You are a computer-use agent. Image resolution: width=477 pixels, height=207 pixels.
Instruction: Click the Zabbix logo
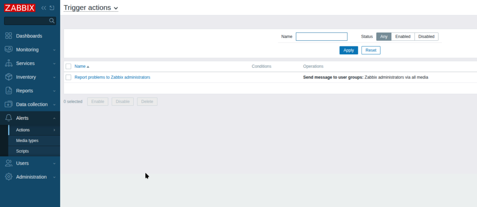pos(20,8)
